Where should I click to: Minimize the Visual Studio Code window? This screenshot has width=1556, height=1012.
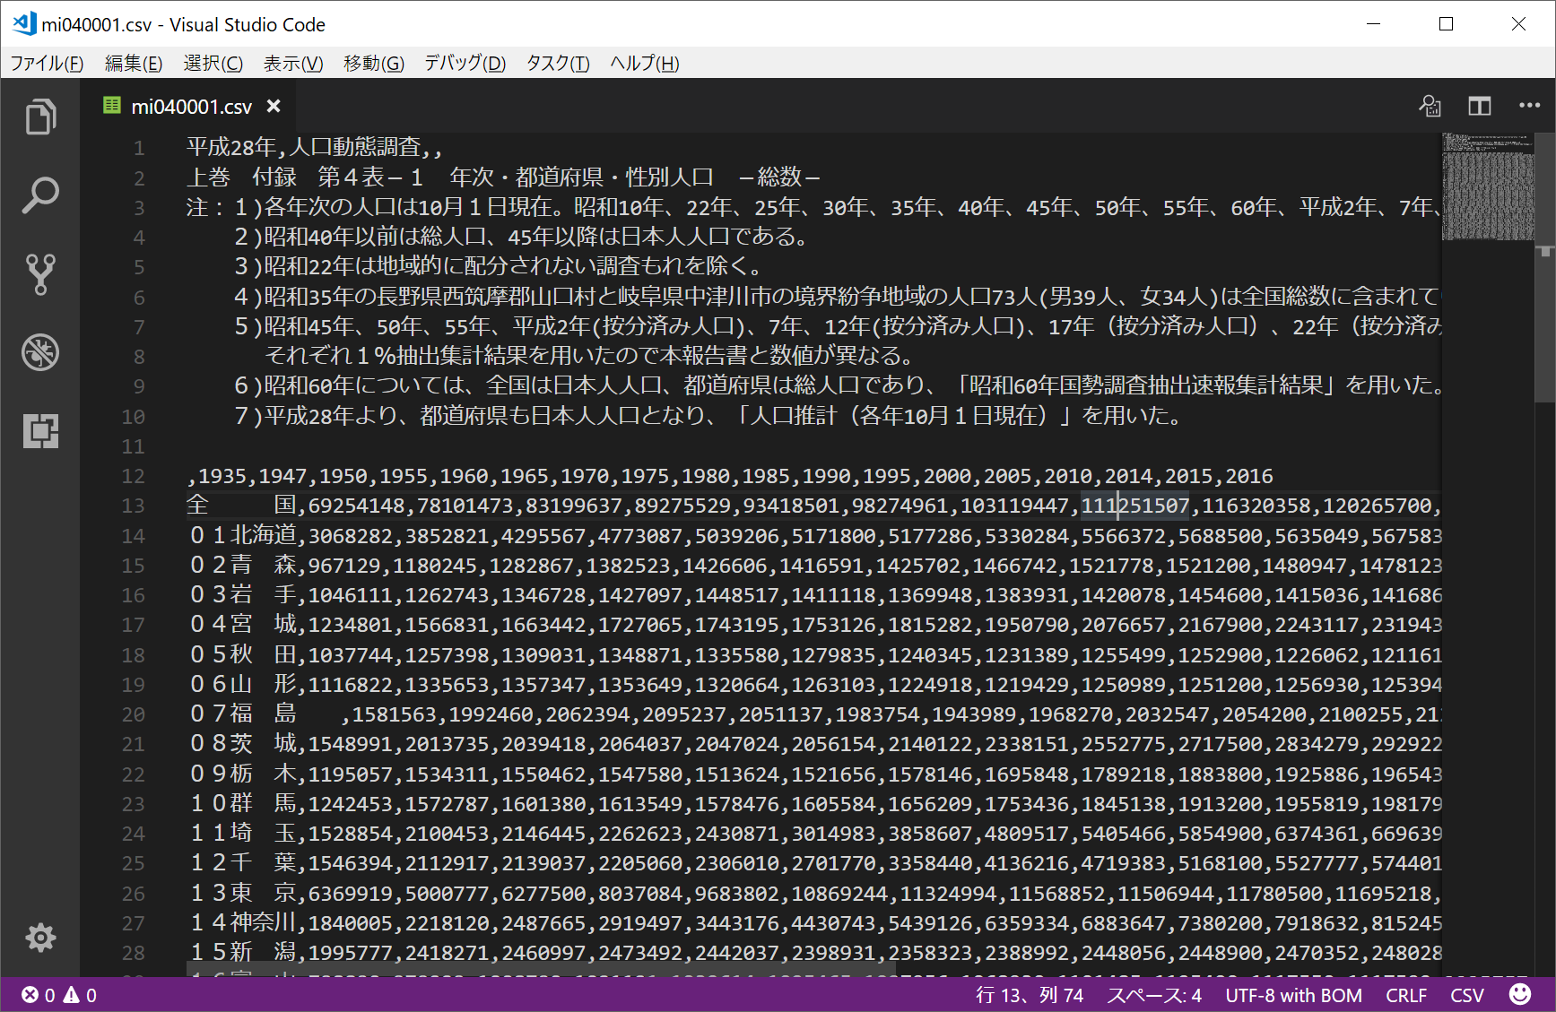pyautogui.click(x=1373, y=24)
